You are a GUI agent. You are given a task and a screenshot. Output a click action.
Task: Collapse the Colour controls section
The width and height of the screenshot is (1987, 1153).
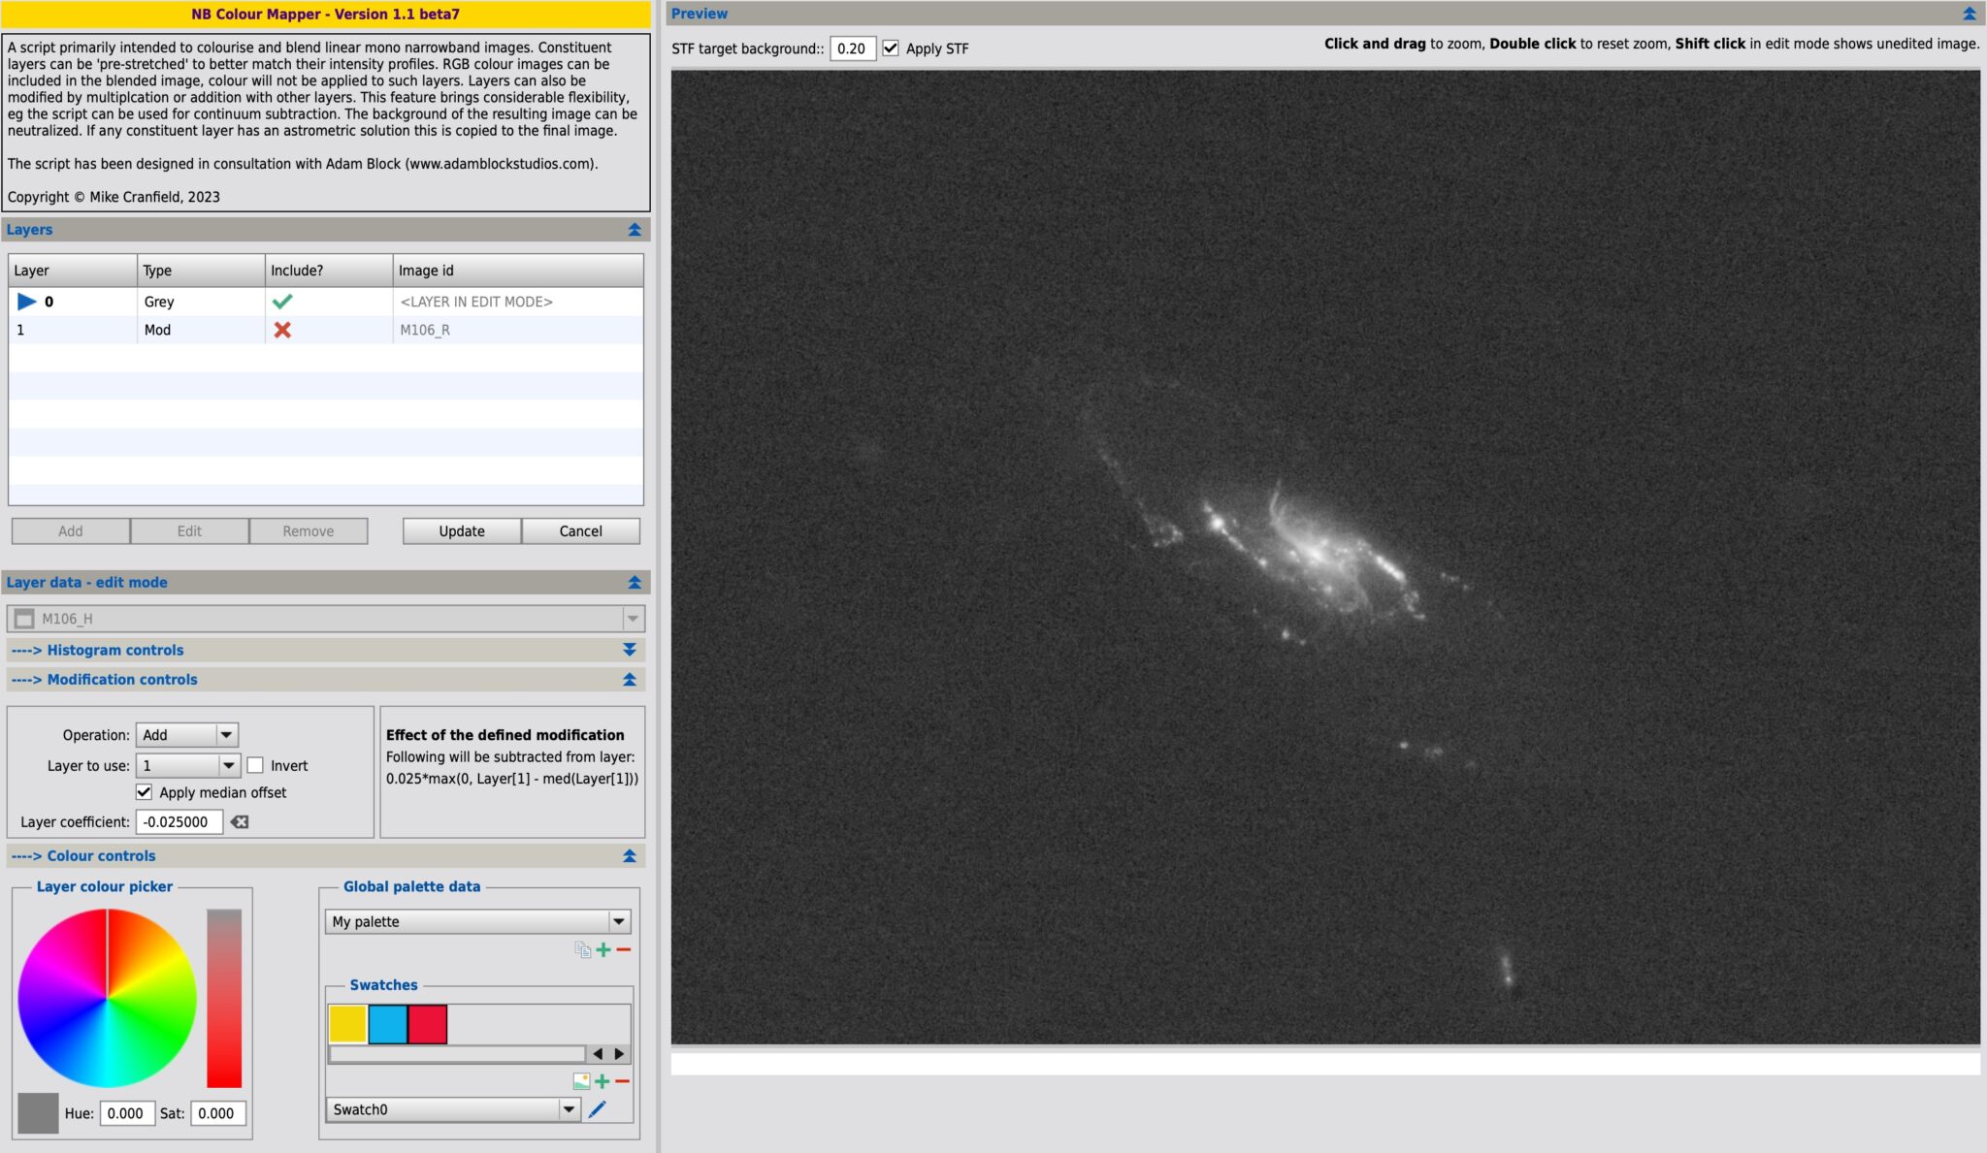pos(630,855)
